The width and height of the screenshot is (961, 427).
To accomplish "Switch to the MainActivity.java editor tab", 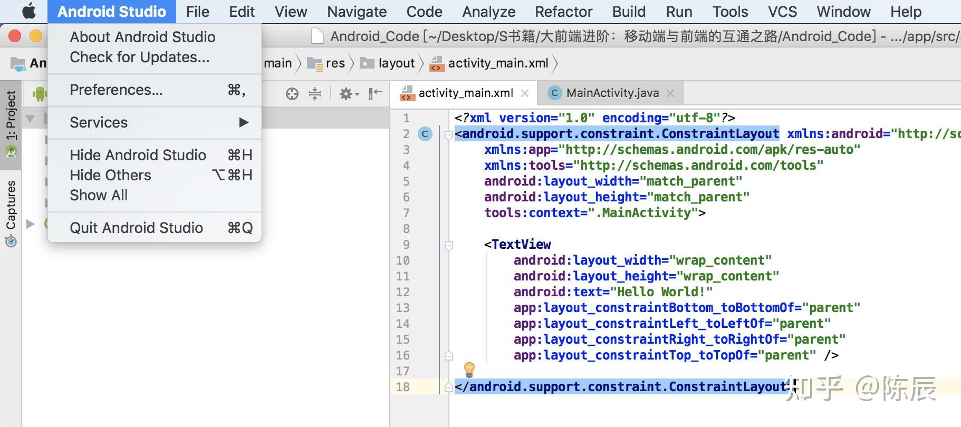I will click(x=611, y=93).
